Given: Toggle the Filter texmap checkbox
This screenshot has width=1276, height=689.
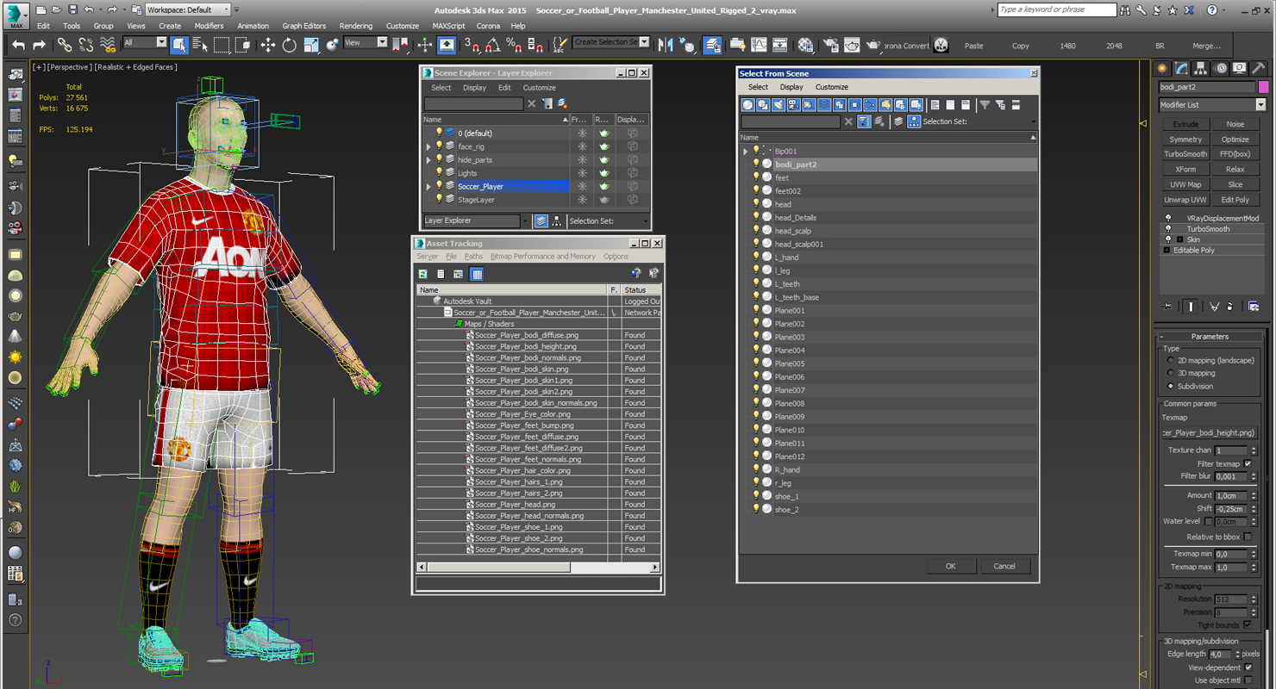Looking at the screenshot, I should pos(1248,464).
